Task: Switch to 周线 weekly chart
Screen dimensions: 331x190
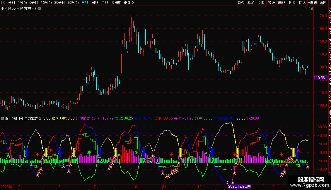Action: tap(95, 3)
